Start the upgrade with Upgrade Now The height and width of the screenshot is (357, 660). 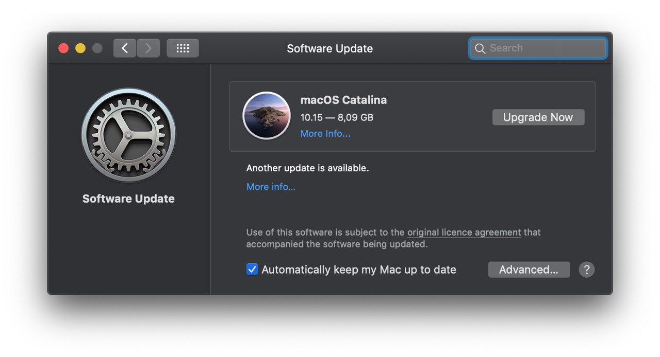[538, 117]
